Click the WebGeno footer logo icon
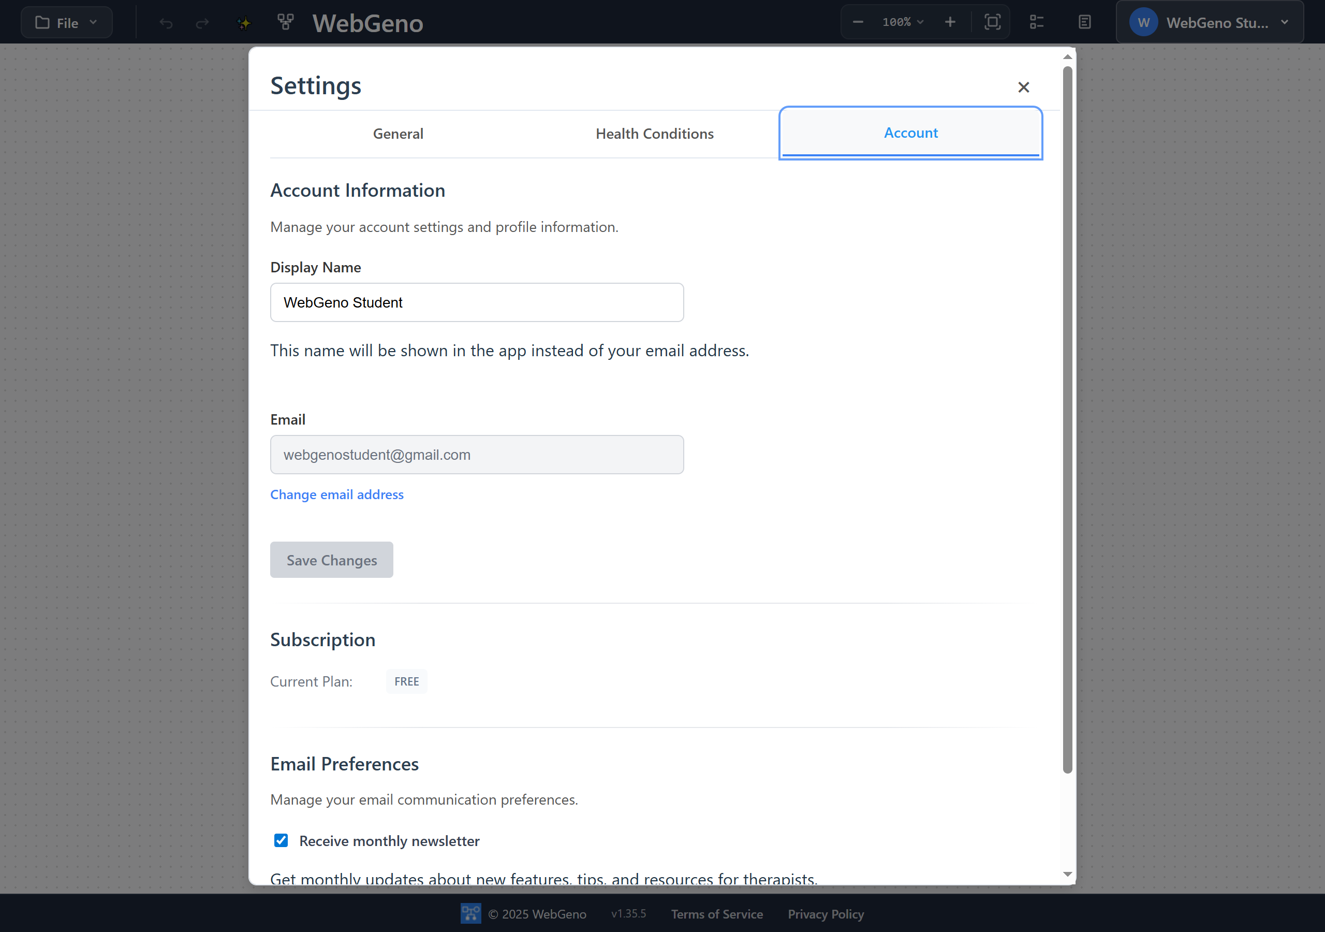This screenshot has width=1325, height=932. (470, 913)
